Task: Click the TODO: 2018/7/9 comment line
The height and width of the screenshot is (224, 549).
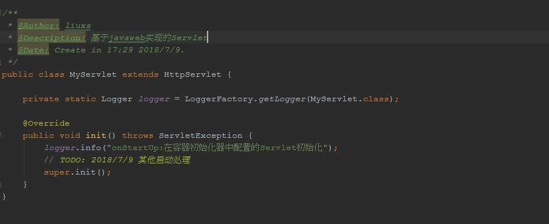Action: [117, 160]
